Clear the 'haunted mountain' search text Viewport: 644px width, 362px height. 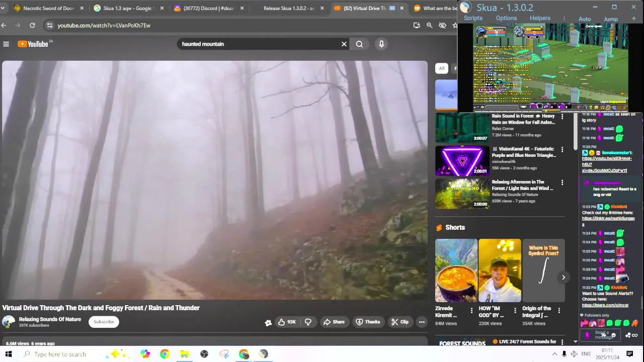(344, 44)
